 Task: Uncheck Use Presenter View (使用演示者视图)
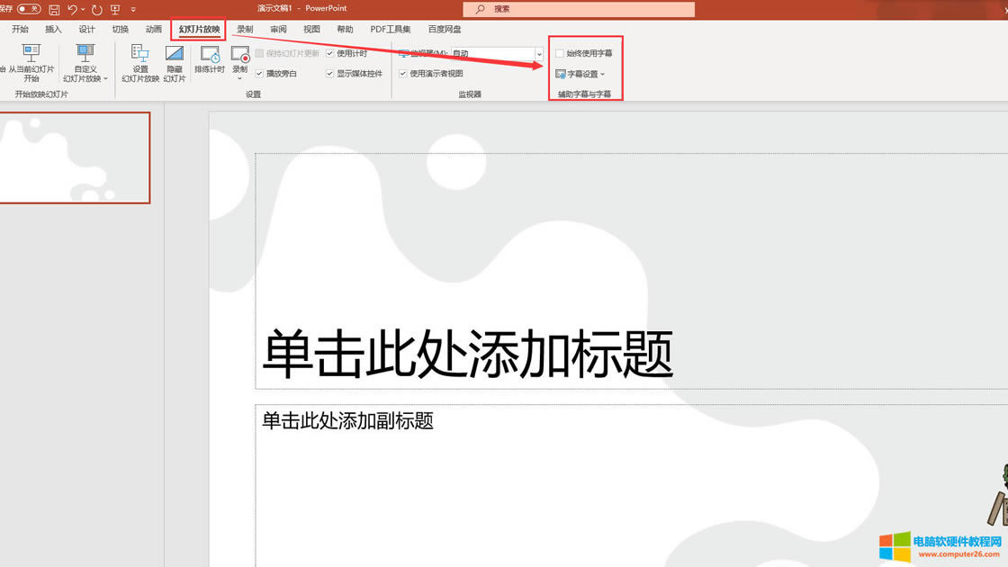coord(403,74)
